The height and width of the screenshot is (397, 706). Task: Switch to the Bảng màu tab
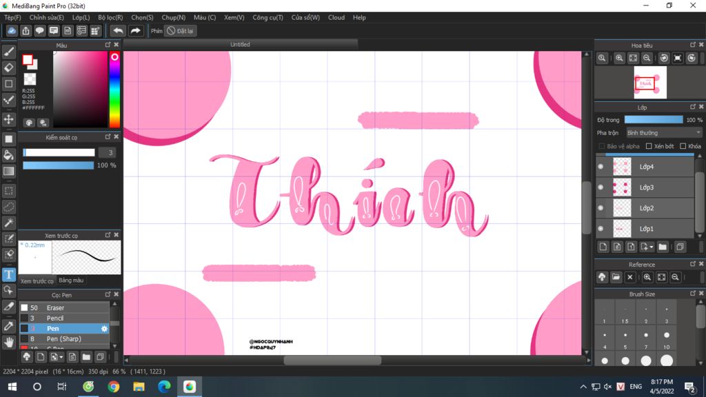click(71, 281)
